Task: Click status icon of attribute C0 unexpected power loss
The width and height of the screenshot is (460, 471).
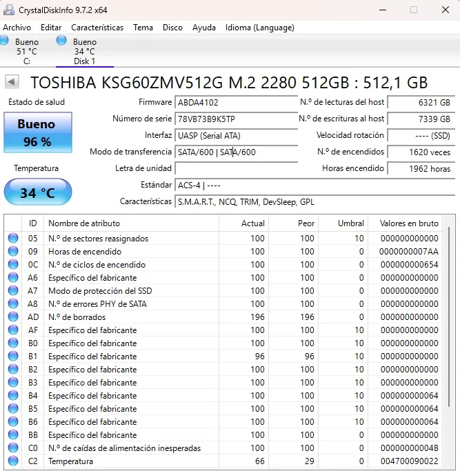Action: [x=13, y=448]
